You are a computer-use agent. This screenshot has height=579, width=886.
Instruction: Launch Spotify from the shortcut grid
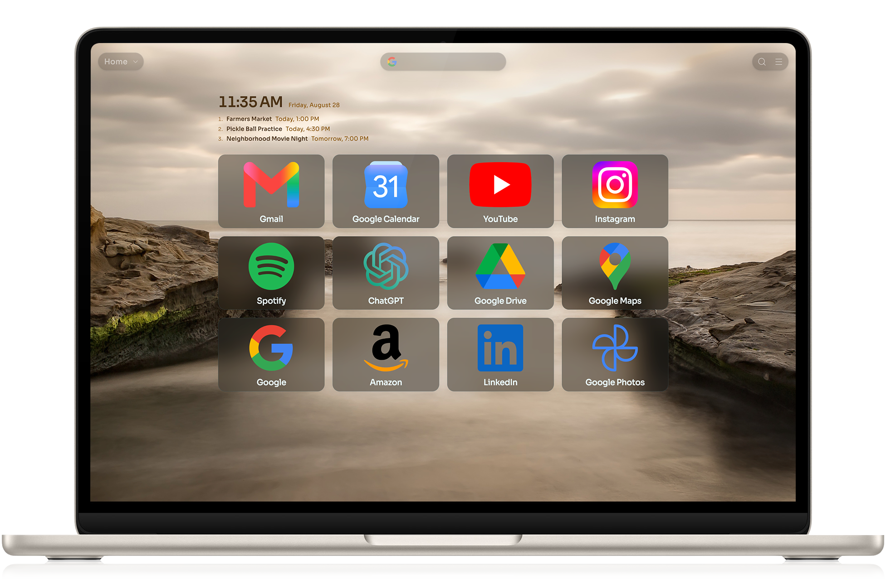coord(271,273)
